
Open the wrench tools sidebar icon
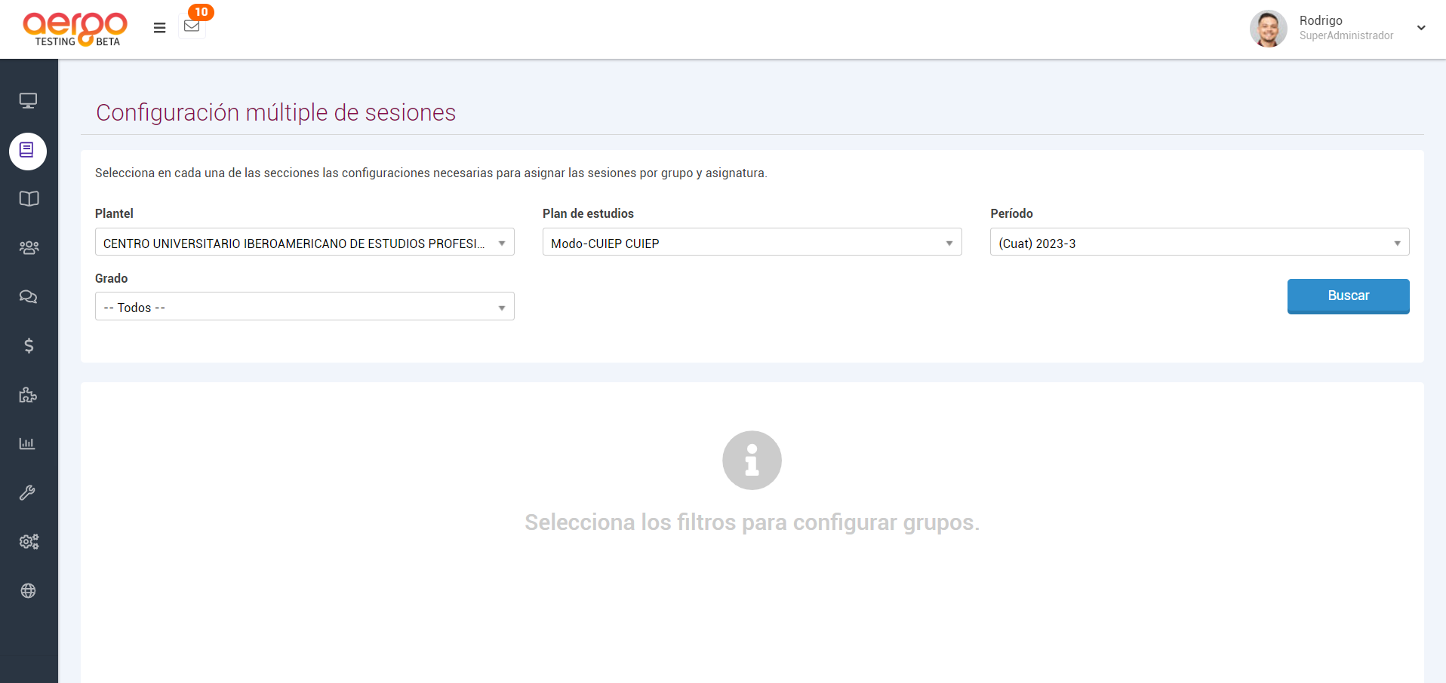click(x=28, y=493)
